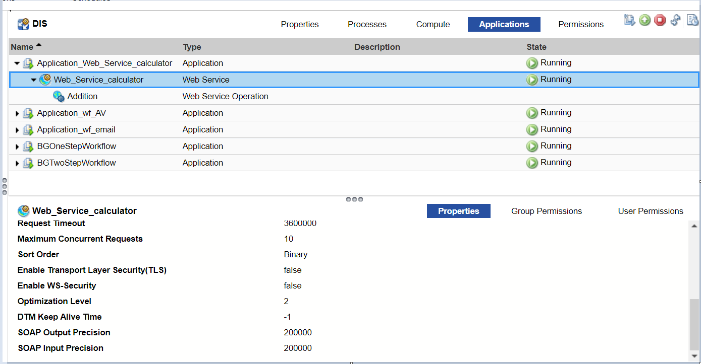Click the DIS service icon in header

point(23,24)
